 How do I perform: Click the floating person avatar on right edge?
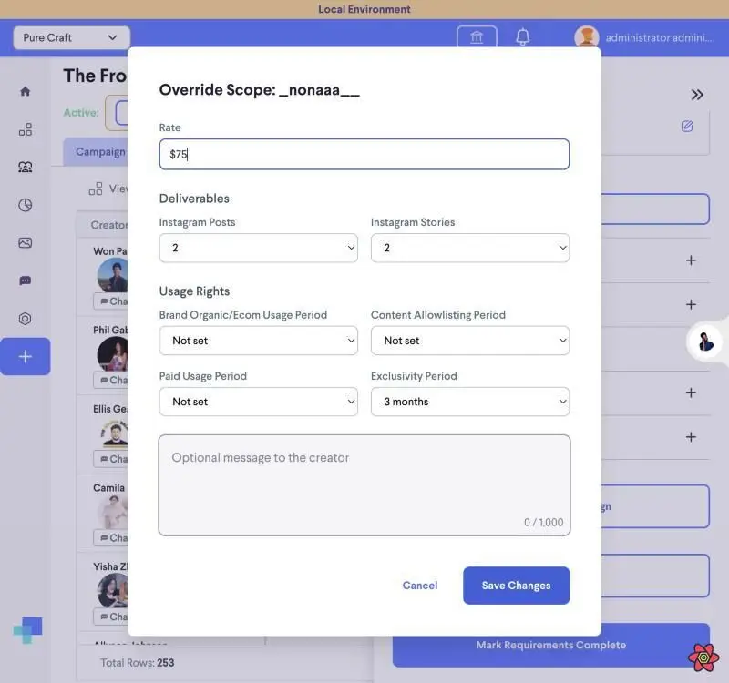(705, 342)
